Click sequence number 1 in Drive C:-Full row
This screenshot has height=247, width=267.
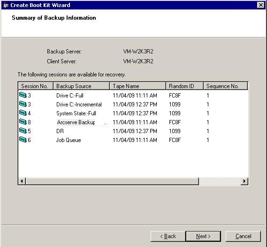(208, 96)
